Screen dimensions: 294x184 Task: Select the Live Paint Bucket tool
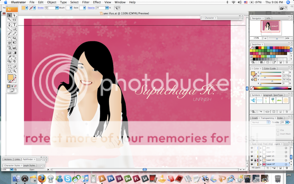9,61
